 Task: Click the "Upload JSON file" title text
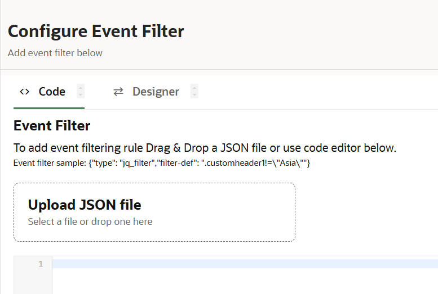pyautogui.click(x=85, y=205)
